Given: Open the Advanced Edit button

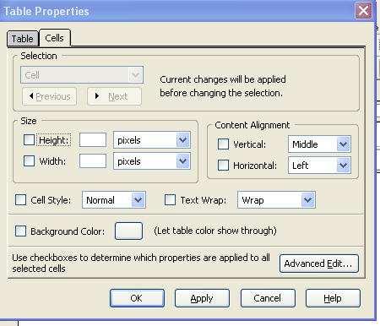Looking at the screenshot, I should (319, 264).
